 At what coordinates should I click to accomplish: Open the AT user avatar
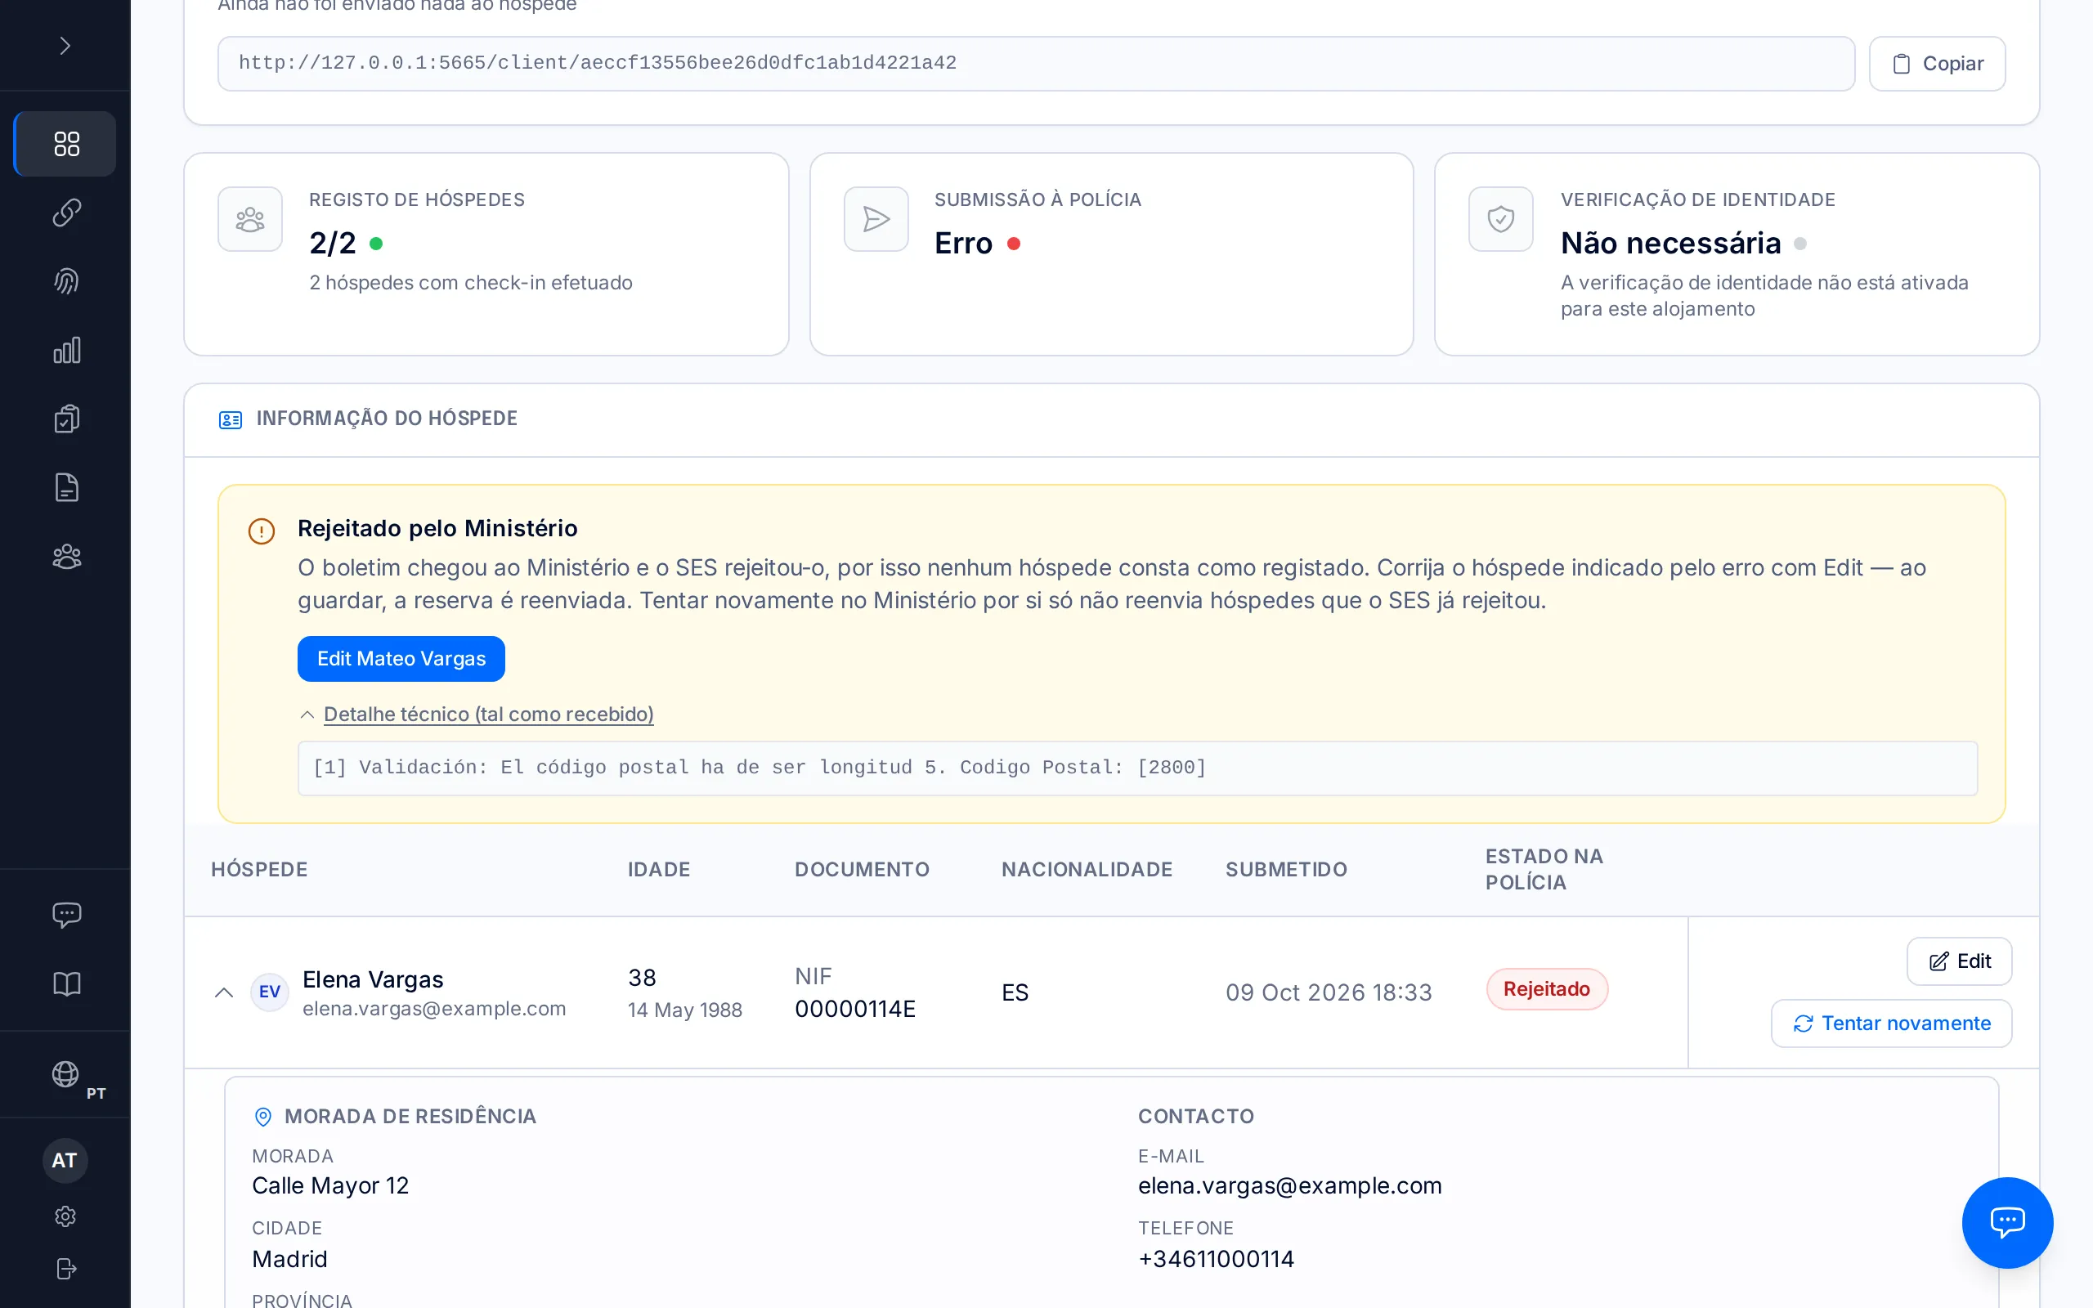[65, 1160]
